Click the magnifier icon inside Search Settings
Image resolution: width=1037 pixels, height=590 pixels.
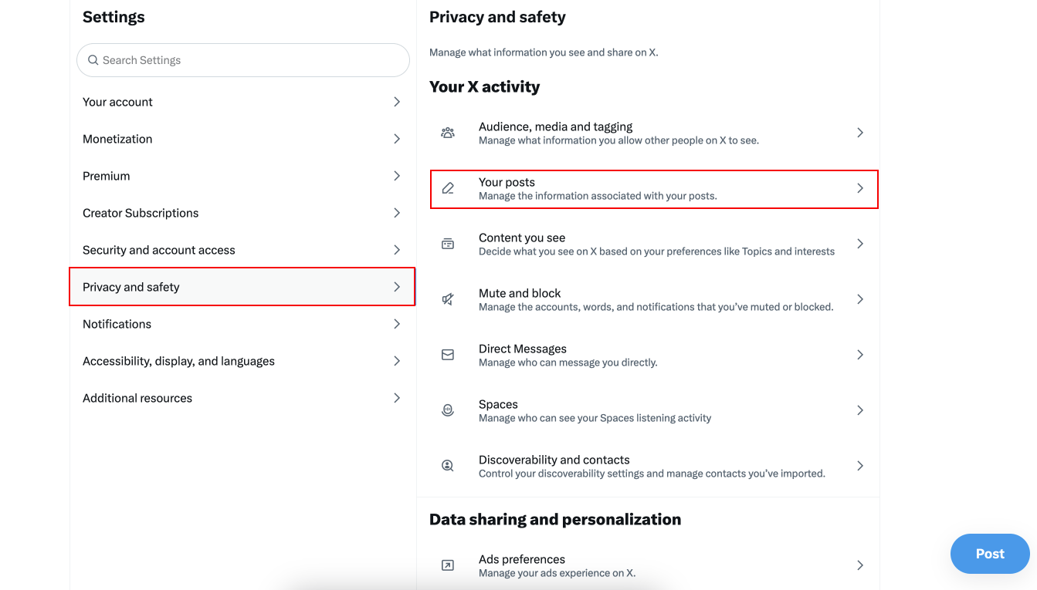pos(93,59)
